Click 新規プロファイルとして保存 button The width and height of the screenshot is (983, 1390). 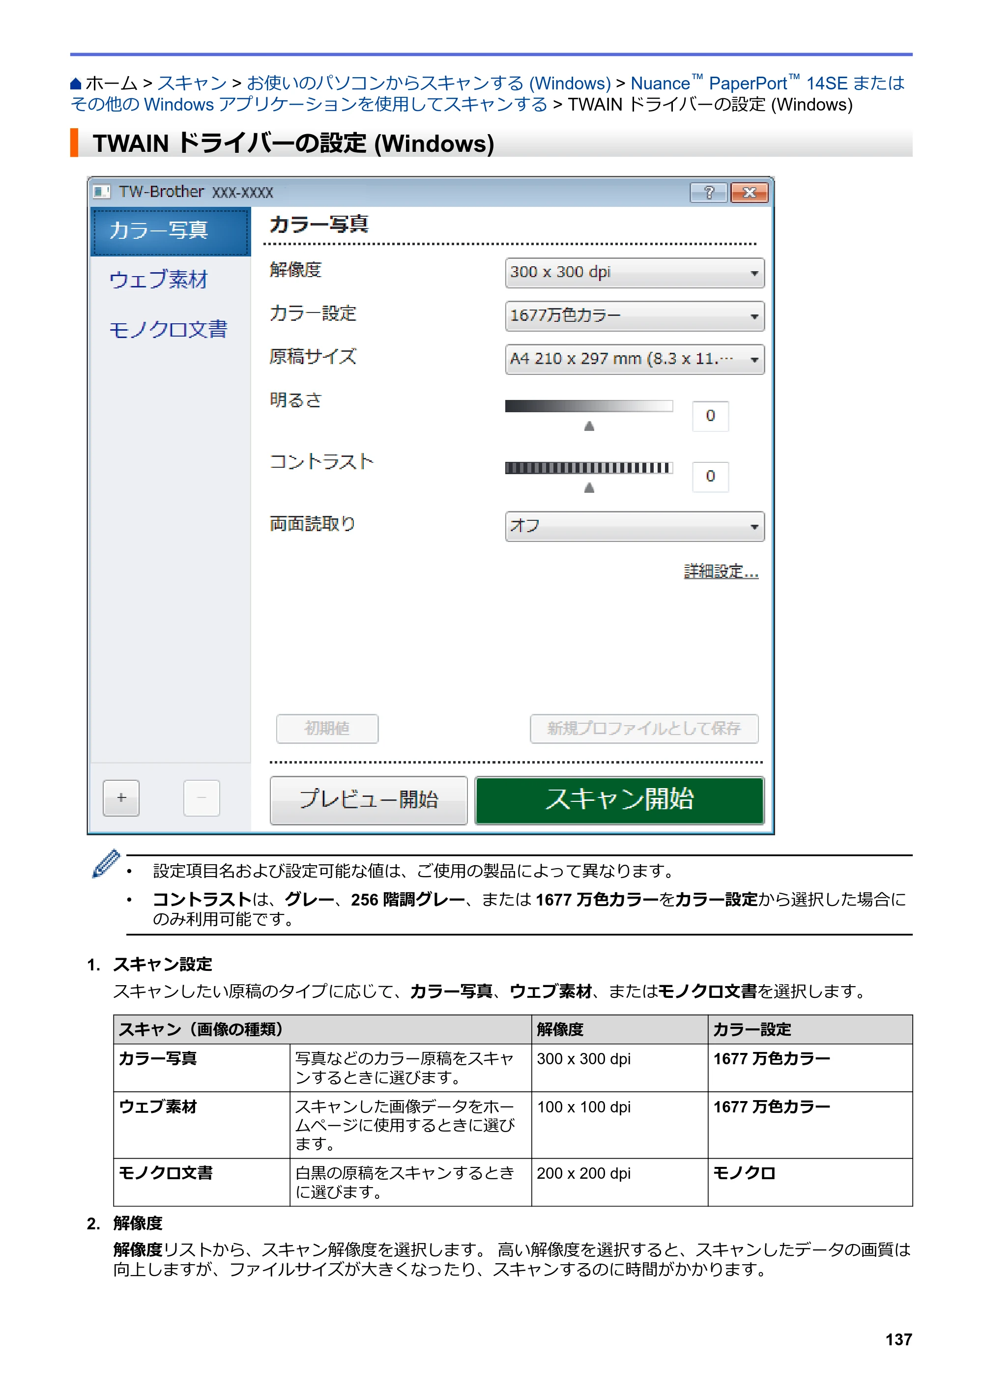pyautogui.click(x=644, y=728)
